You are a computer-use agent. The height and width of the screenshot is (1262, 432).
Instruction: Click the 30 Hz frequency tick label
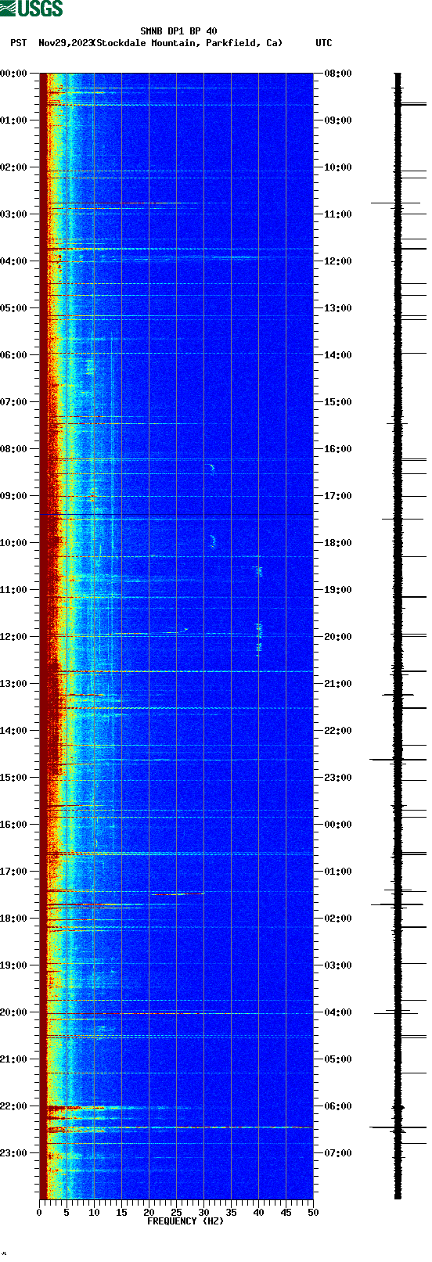click(203, 1213)
